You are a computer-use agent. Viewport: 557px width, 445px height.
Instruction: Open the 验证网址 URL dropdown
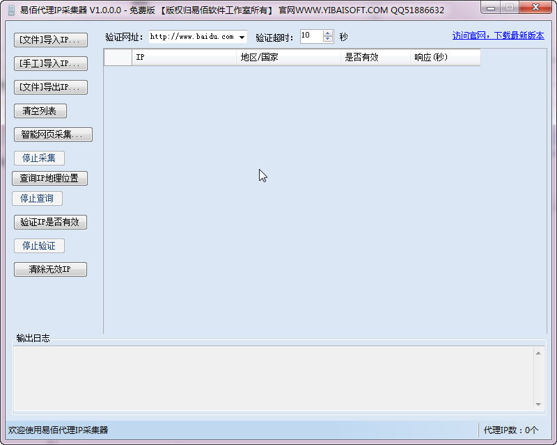pyautogui.click(x=242, y=37)
